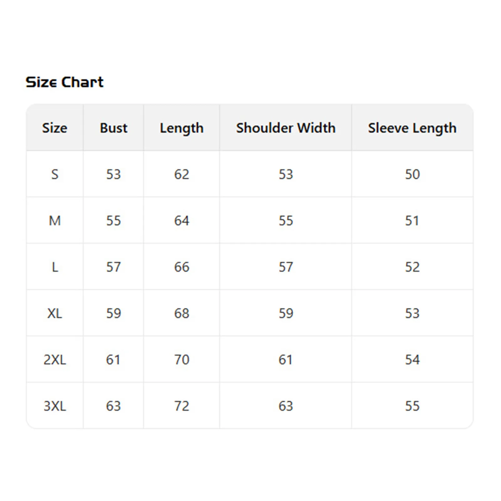Select the Length value 70 for 2XL

(x=182, y=360)
